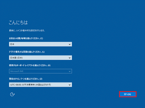The width and height of the screenshot is (145, 108).
Task: Click the label 現在のタイム ゾーンを選んでください。(Z)
Action: click(x=26, y=79)
